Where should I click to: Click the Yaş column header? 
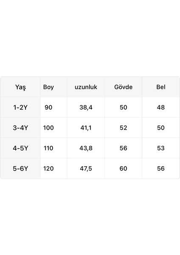tap(20, 87)
